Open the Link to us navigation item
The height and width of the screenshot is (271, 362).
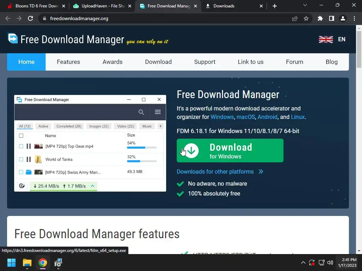(x=251, y=62)
